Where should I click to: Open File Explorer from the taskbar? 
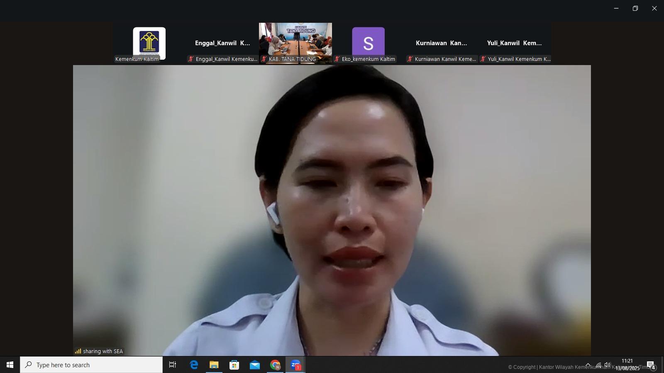pyautogui.click(x=214, y=365)
